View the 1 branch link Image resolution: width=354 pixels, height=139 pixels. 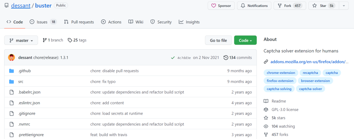53,40
